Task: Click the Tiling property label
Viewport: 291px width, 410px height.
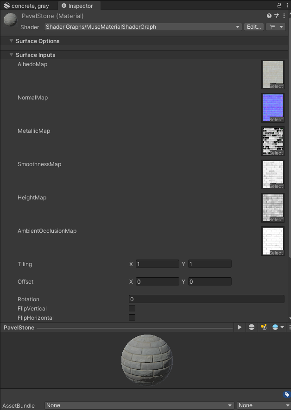Action: point(25,264)
